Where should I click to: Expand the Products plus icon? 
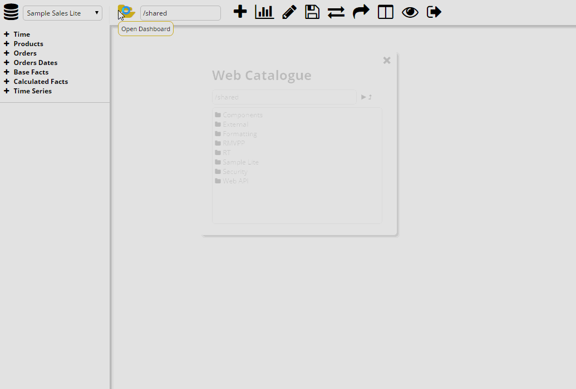[x=7, y=44]
